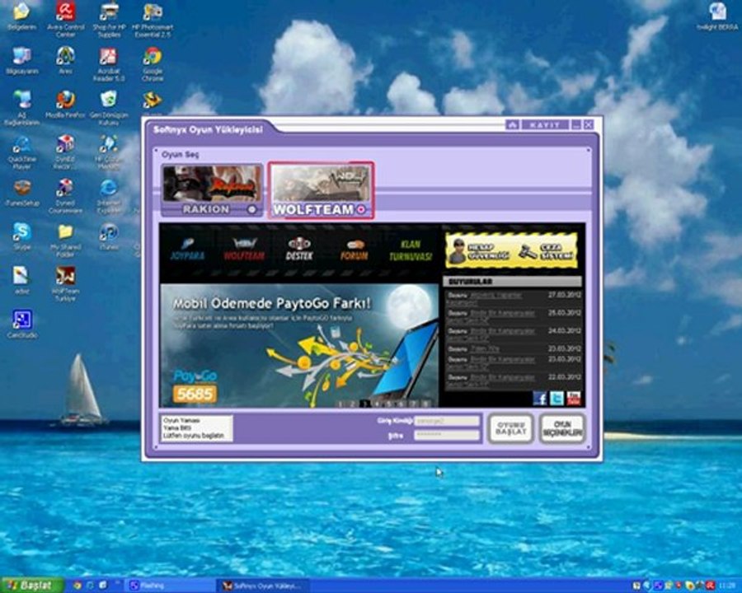Open WOLFTEAM tab in launcher navigation
This screenshot has height=593, width=742.
tap(244, 250)
